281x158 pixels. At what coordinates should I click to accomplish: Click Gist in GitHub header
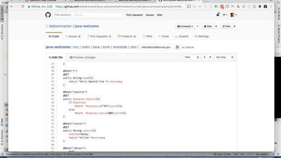click(x=159, y=15)
